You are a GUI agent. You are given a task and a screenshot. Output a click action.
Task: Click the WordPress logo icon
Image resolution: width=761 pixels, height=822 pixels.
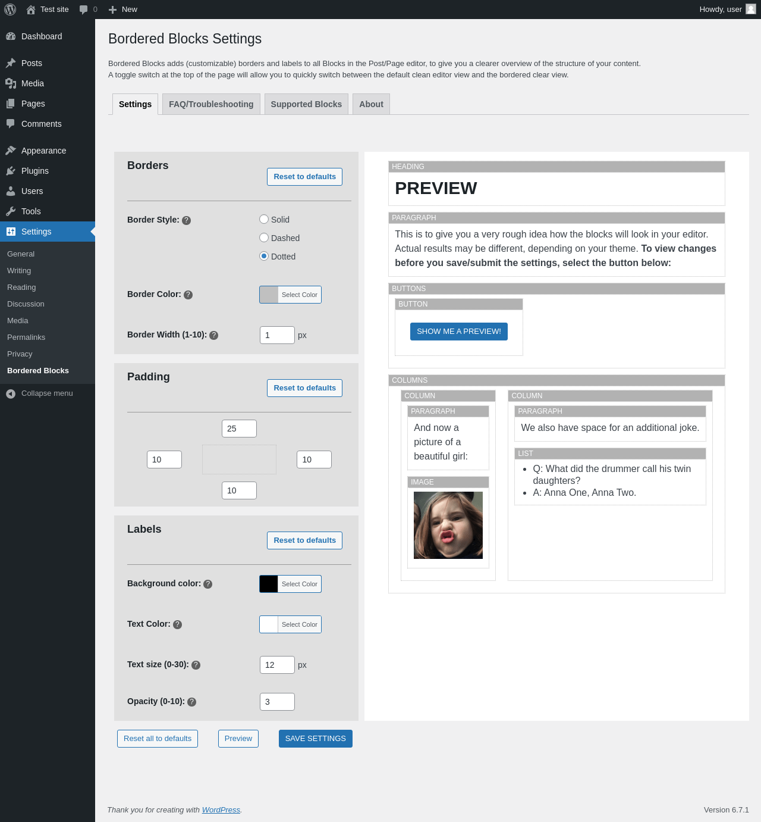(x=10, y=10)
